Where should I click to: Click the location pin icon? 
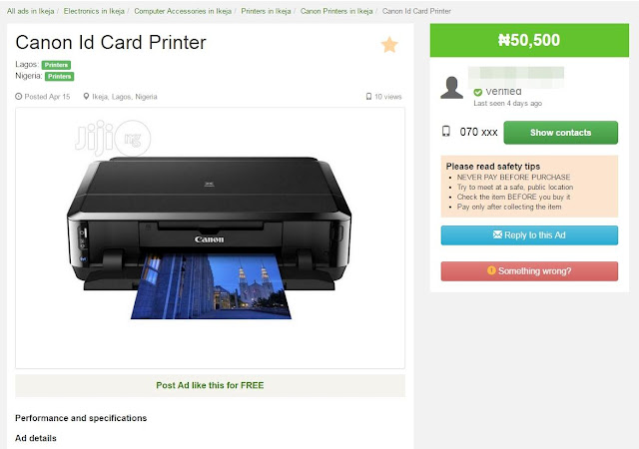(86, 97)
